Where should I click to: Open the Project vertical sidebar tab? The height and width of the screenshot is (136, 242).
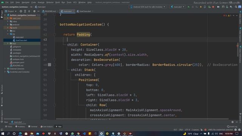pos(2,14)
